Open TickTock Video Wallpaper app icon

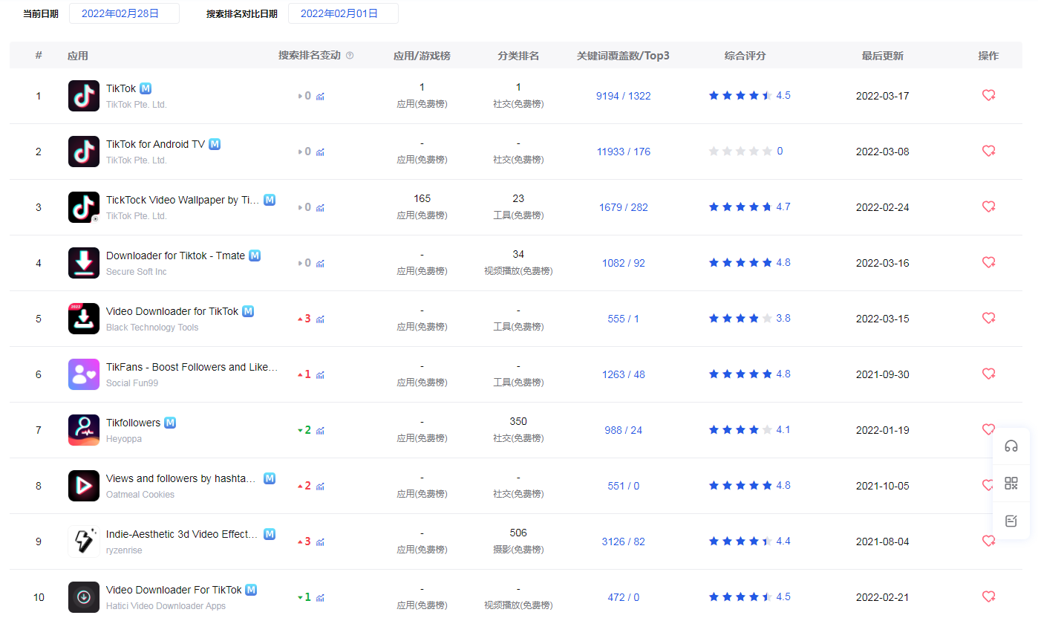tap(84, 207)
